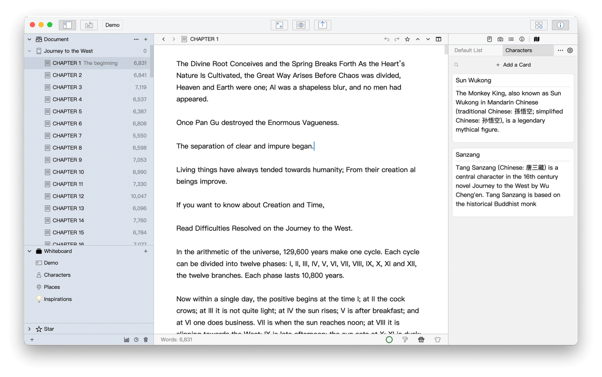Open the notes page icon in inspector
602x377 pixels.
(490, 39)
